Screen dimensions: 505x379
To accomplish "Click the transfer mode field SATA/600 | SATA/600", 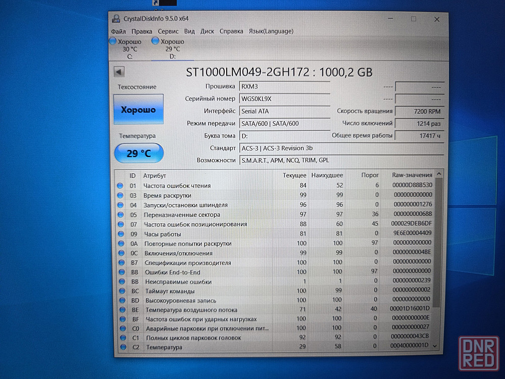I will (285, 123).
